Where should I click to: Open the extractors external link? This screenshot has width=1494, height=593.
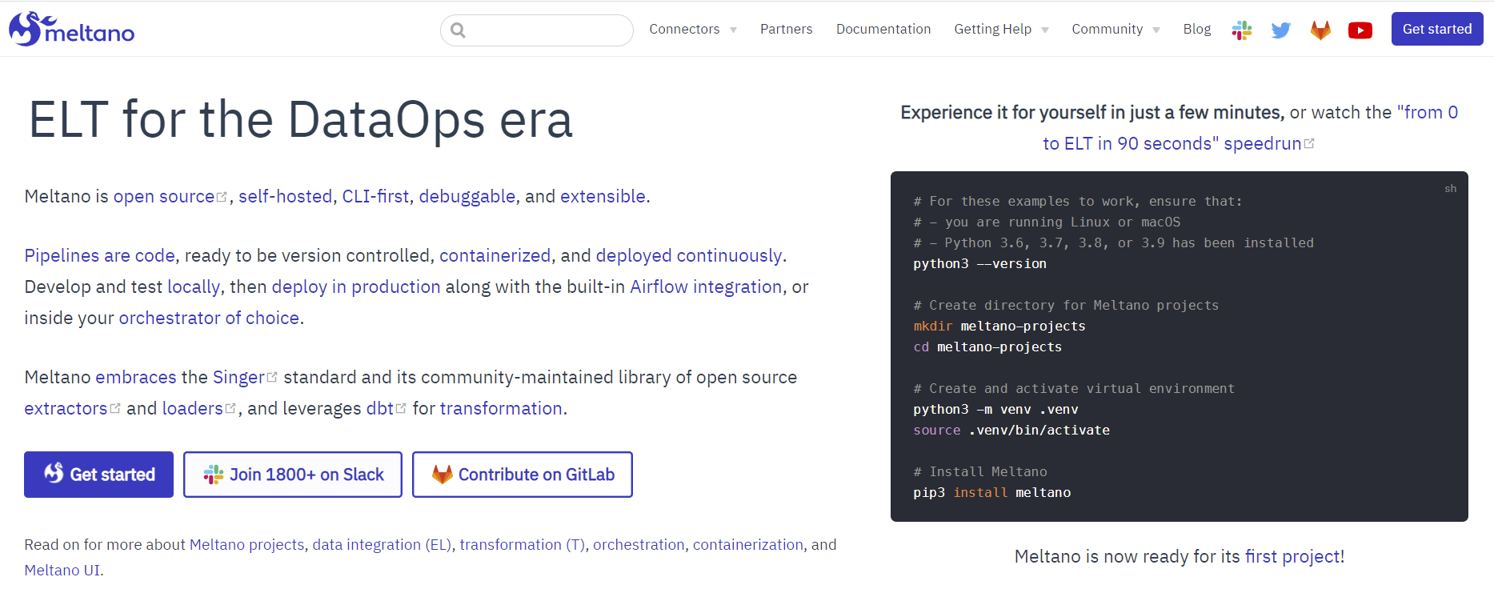pos(72,408)
